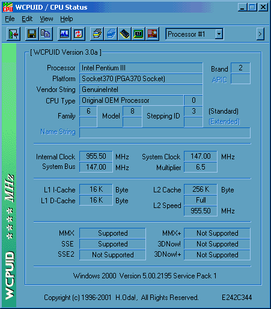The width and height of the screenshot is (271, 309).
Task: Click Internal Clock value 955.50
Action: tap(96, 156)
